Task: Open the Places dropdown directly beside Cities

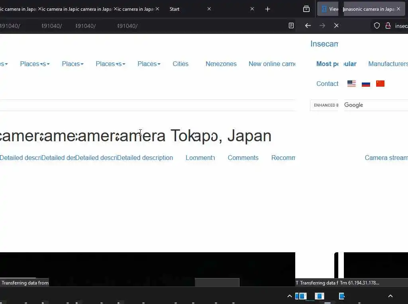Action: click(149, 64)
